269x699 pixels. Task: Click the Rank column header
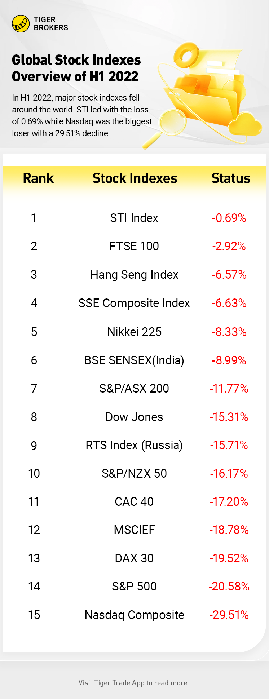coord(38,178)
